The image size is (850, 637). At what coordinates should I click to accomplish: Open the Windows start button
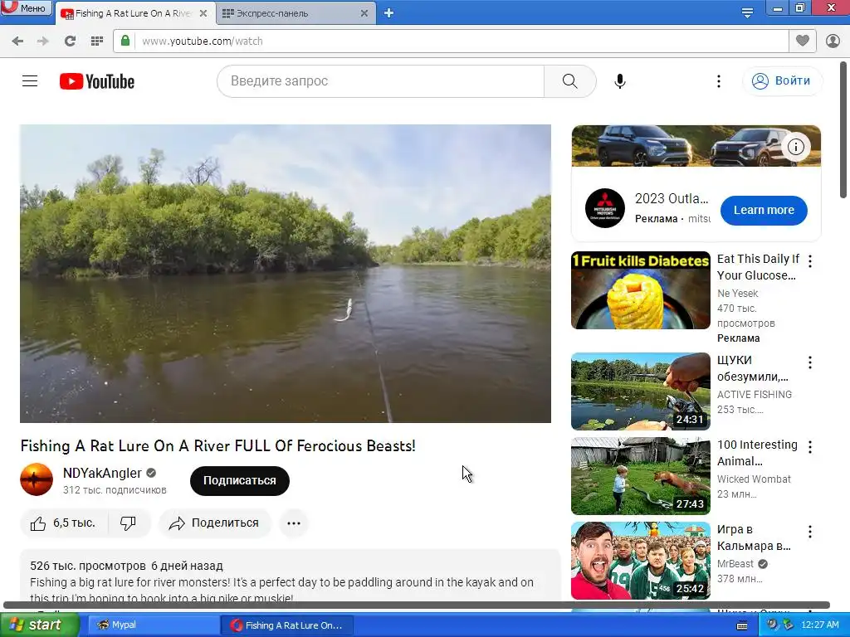coord(39,625)
